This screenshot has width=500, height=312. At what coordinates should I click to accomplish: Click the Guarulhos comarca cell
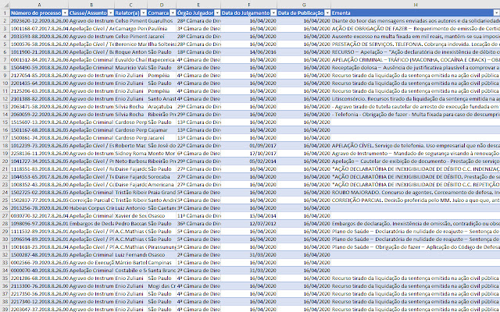pos(161,21)
